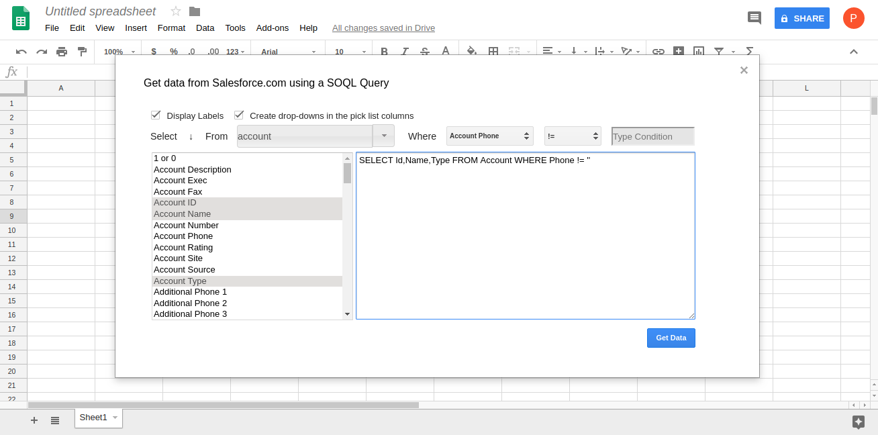
Task: Open the Add-ons menu
Action: coord(272,28)
